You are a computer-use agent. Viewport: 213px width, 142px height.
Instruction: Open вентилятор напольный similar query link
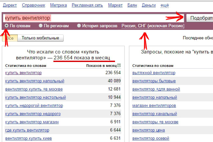pos(155,97)
